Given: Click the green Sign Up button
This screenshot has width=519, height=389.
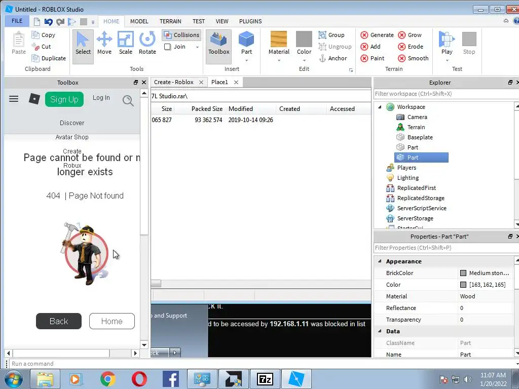Looking at the screenshot, I should pyautogui.click(x=64, y=99).
